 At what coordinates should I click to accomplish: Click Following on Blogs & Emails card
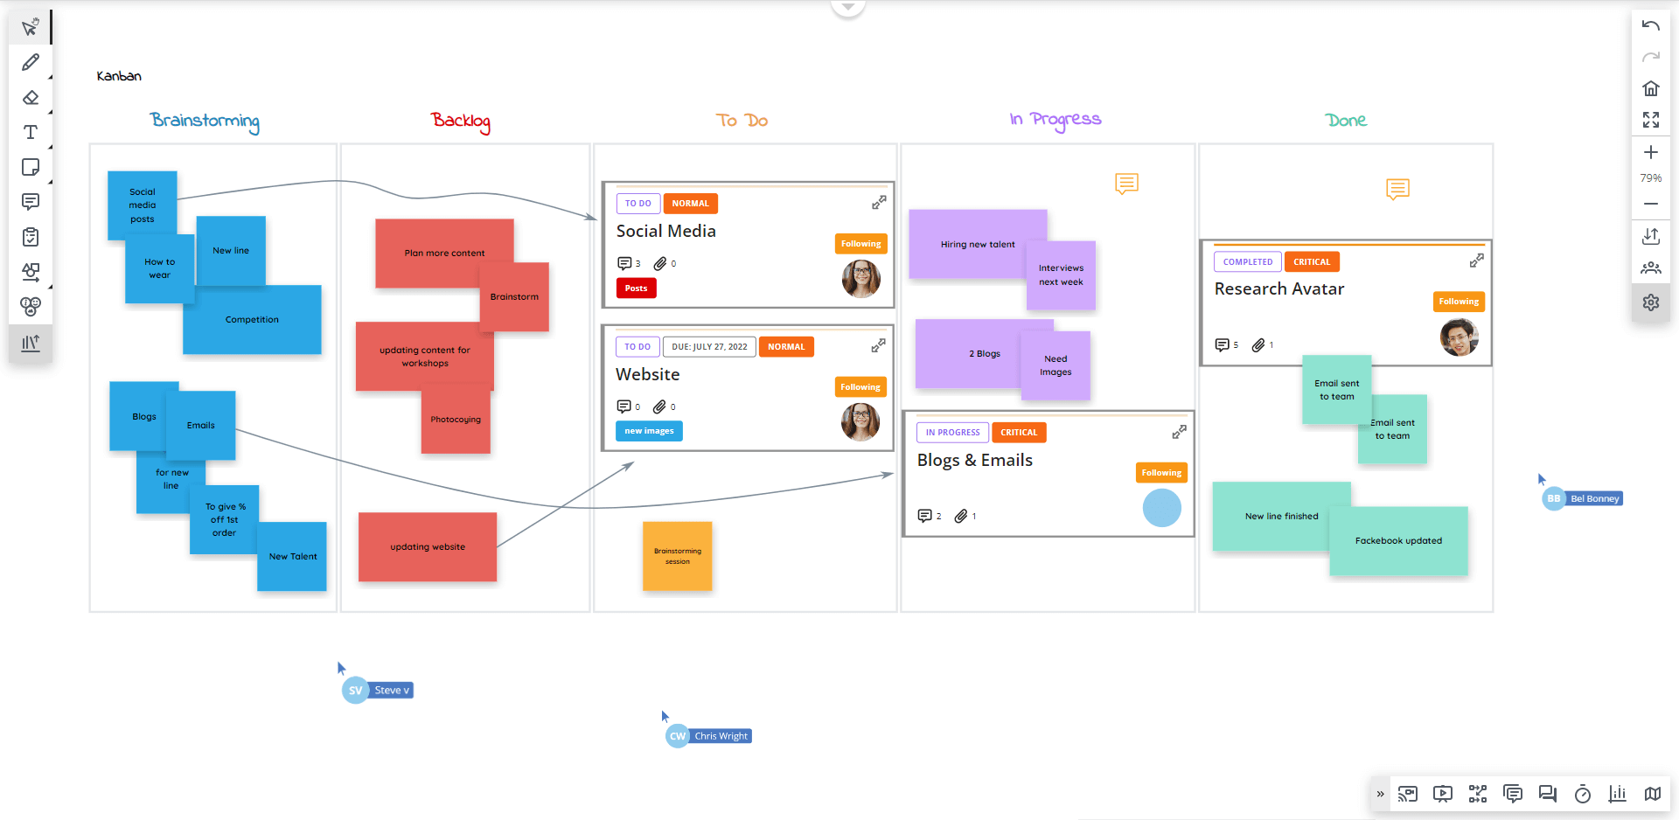(1161, 473)
